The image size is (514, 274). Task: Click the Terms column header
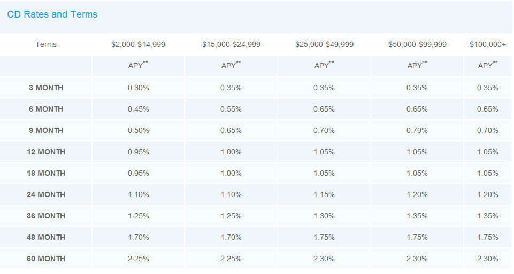[x=46, y=44]
